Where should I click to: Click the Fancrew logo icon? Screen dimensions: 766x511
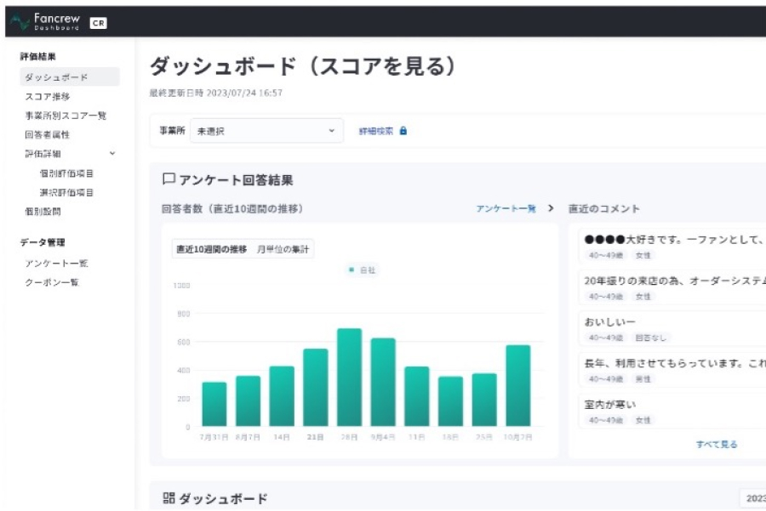point(20,20)
